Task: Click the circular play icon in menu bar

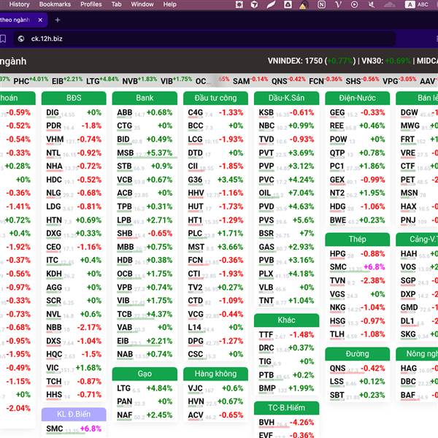Action: pos(354,4)
